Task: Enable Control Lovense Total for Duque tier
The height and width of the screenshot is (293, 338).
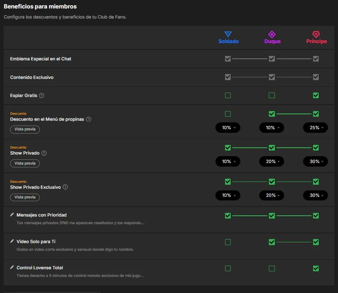Action: pos(272,268)
